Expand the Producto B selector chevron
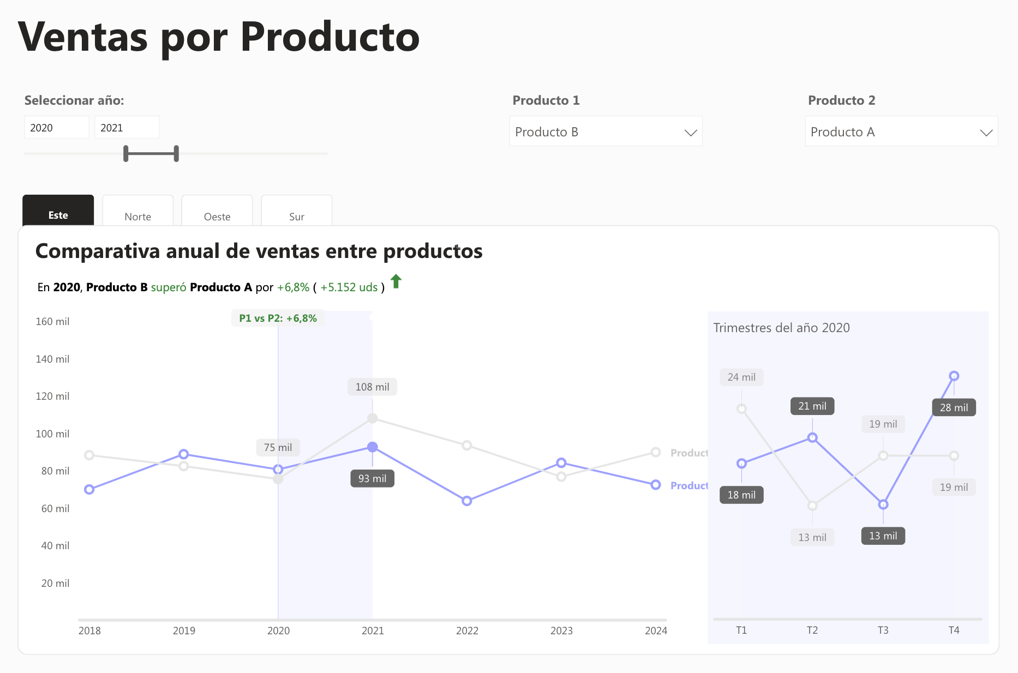The width and height of the screenshot is (1018, 673). (x=691, y=131)
